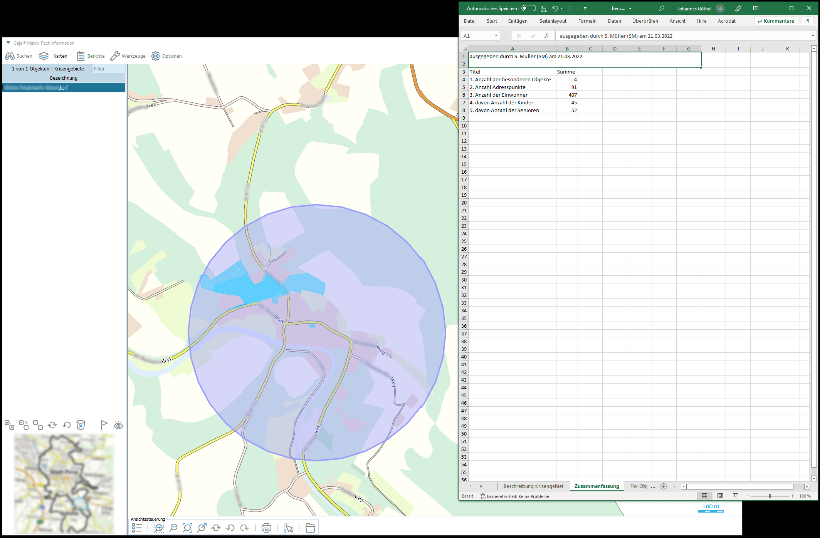Toggle Automatisches Speichern switch
The height and width of the screenshot is (538, 820).
528,8
